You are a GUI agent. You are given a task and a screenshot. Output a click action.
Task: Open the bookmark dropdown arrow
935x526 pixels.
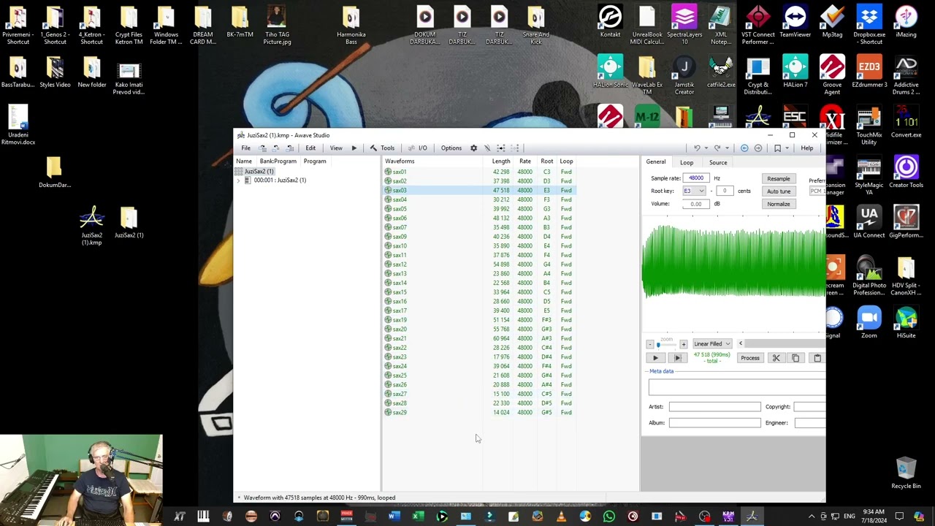tap(786, 148)
